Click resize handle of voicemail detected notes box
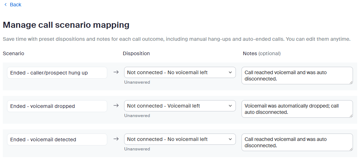Image resolution: width=360 pixels, height=162 pixels. coord(351,149)
